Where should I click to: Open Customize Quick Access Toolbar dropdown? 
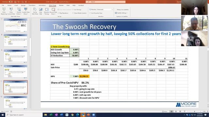pyautogui.click(x=29, y=2)
